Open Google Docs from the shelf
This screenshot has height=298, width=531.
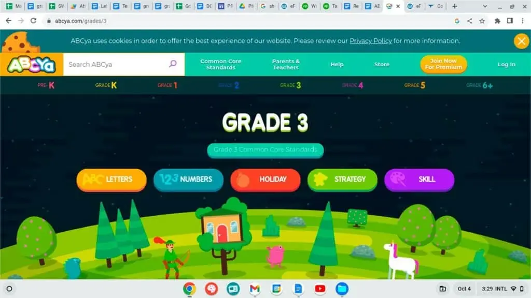point(298,289)
